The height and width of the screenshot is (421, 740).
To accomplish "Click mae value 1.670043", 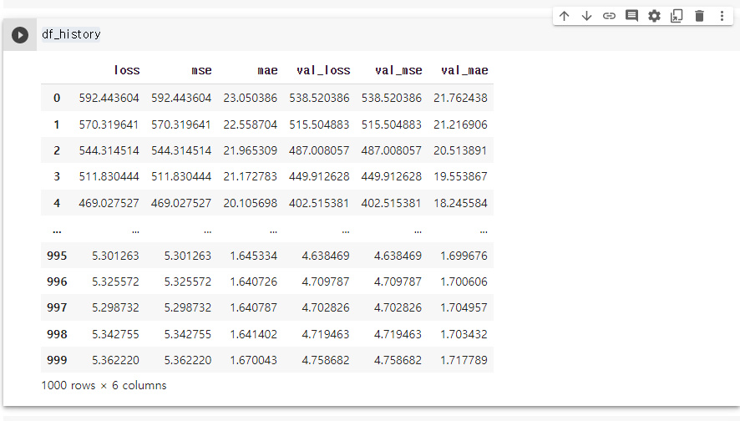I will pyautogui.click(x=253, y=360).
